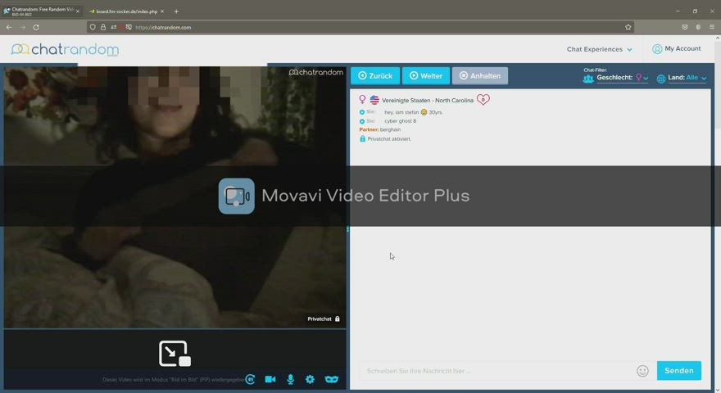The image size is (721, 393).
Task: Click the Firefox account icon in toolbar
Action: 698,27
